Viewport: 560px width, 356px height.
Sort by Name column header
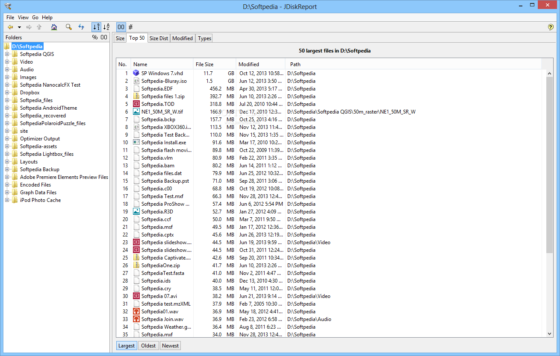tap(162, 64)
